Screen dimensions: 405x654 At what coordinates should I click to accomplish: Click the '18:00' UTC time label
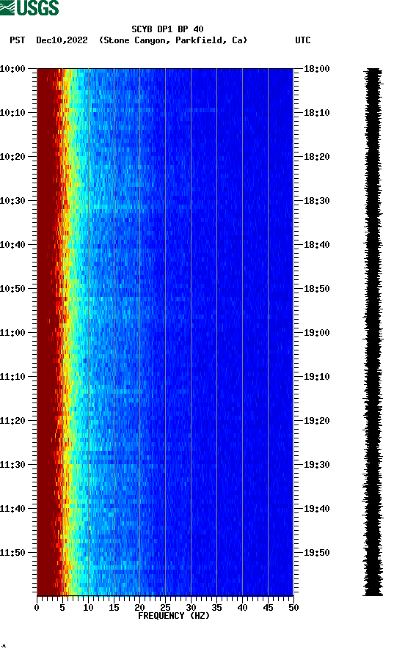click(x=316, y=69)
